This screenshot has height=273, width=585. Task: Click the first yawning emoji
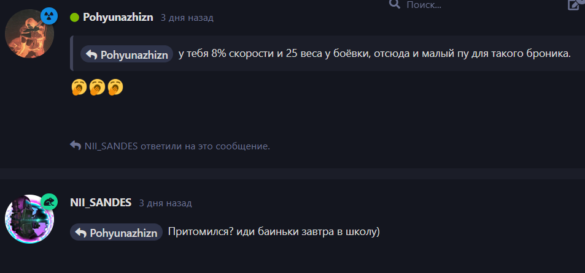click(78, 88)
